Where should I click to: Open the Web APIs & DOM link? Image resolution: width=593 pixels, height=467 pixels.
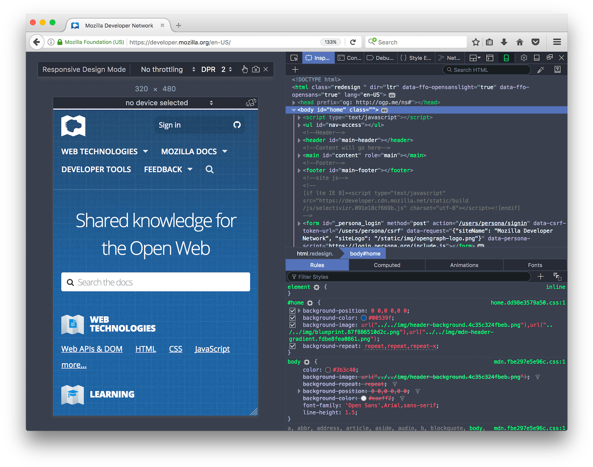point(92,349)
